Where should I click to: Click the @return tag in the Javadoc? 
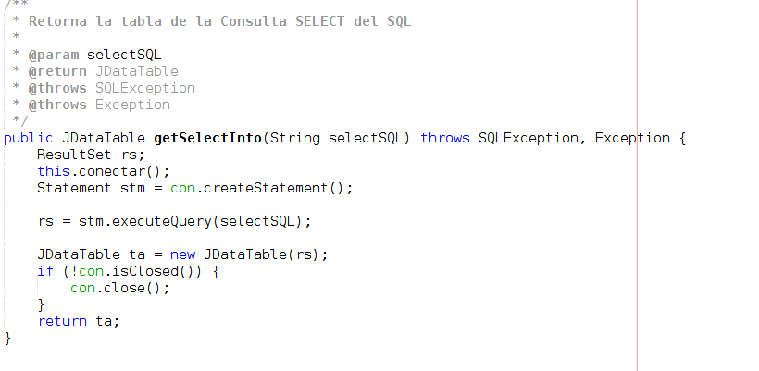pyautogui.click(x=57, y=71)
